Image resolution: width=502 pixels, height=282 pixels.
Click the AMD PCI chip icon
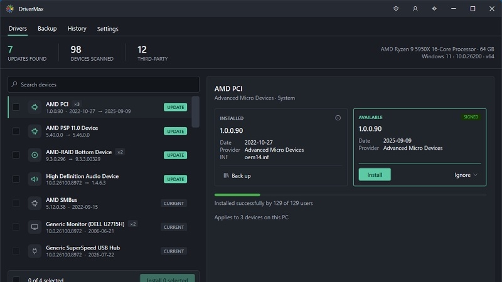coord(35,107)
